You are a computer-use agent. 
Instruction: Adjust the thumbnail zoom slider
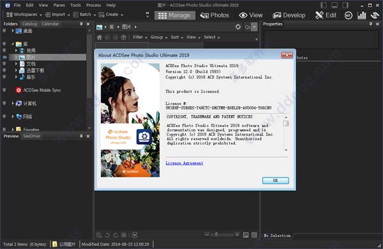pos(216,235)
